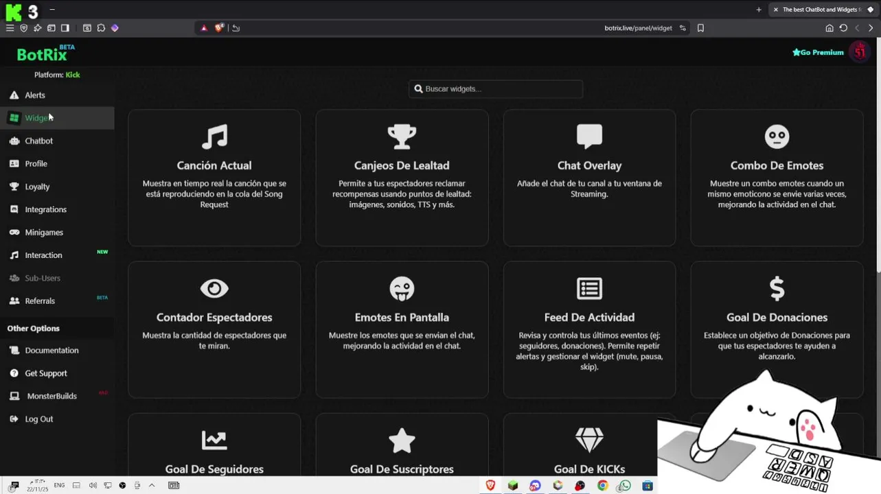Click the extensions puzzle icon
The image size is (881, 494).
click(x=101, y=28)
